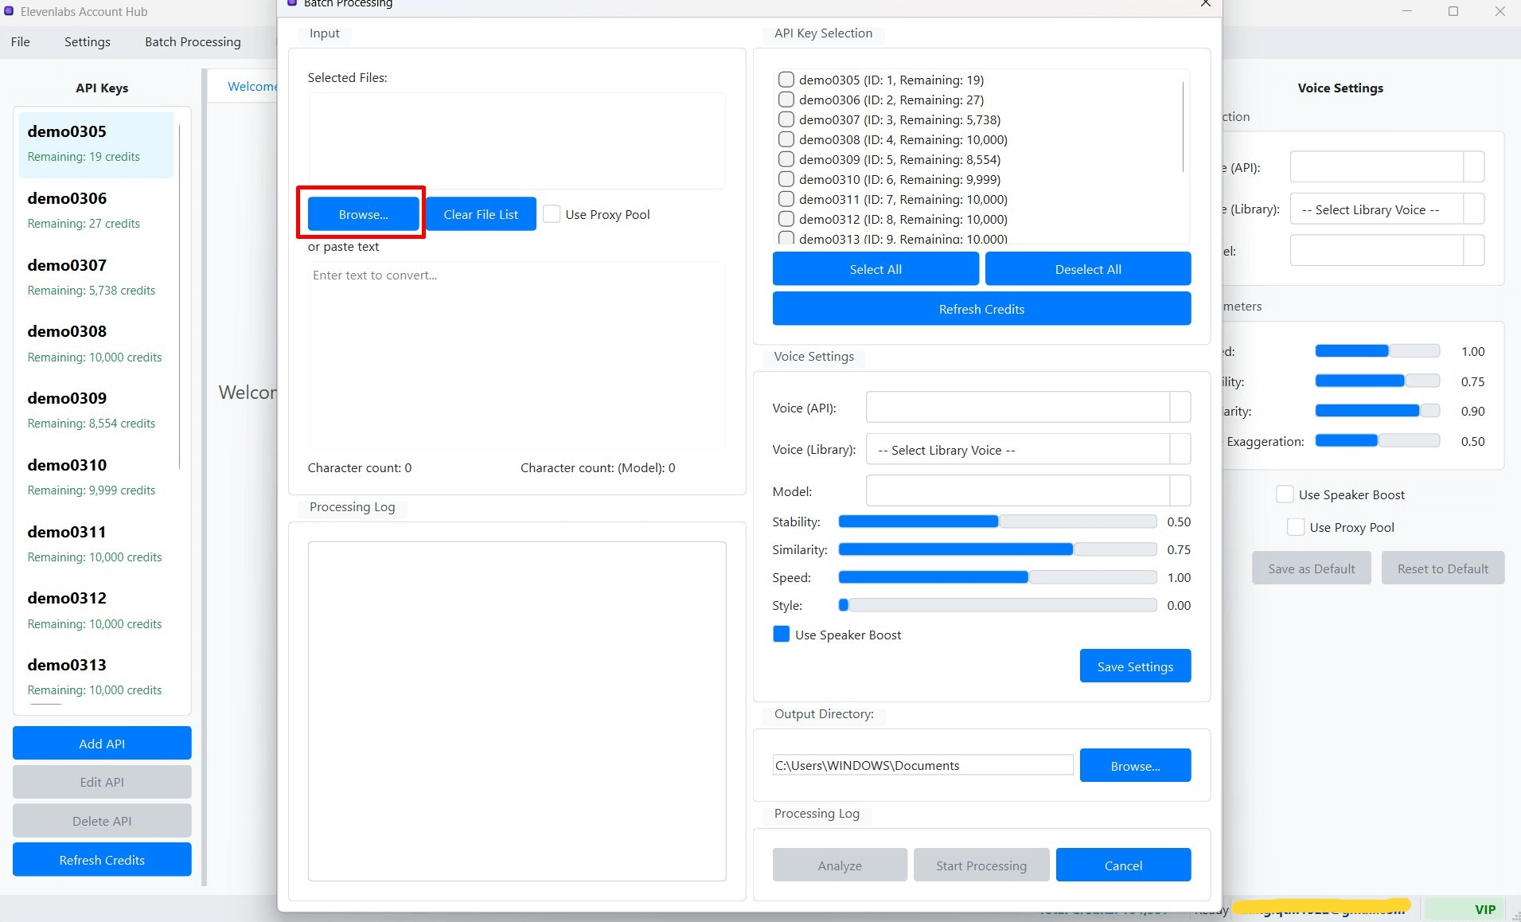1521x922 pixels.
Task: Adjust the Speed slider in dialog
Action: tap(997, 577)
